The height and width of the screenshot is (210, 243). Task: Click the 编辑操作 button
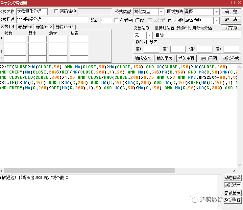[x=143, y=59]
